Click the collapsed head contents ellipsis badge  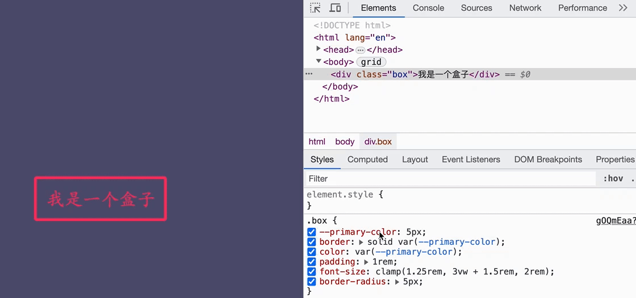(360, 50)
